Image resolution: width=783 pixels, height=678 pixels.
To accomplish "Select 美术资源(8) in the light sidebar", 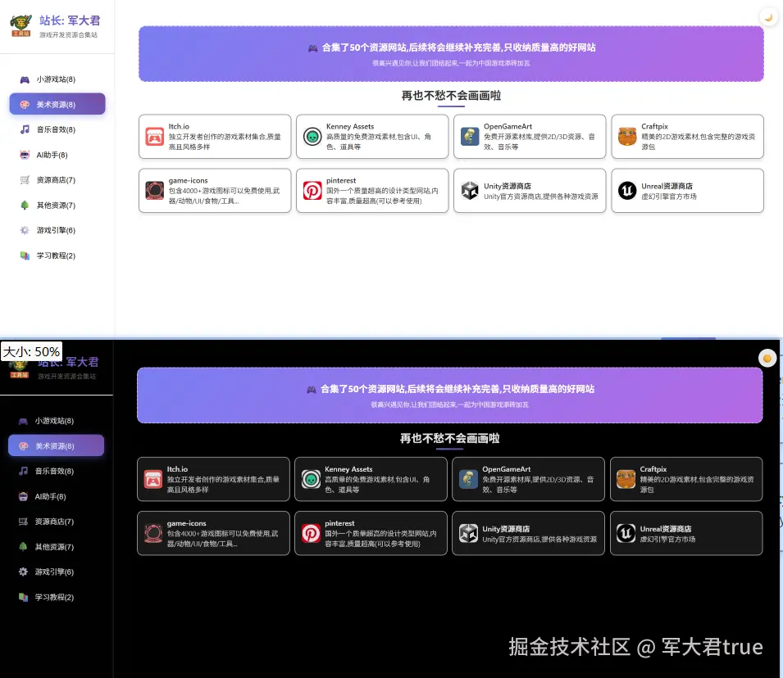I will pyautogui.click(x=57, y=104).
